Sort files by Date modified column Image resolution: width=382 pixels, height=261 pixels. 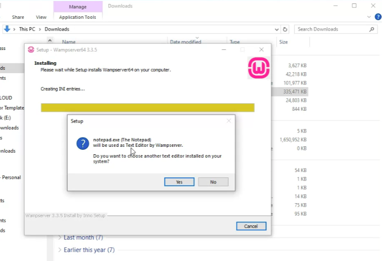185,42
